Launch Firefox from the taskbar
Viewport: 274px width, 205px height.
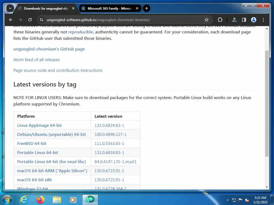40,200
